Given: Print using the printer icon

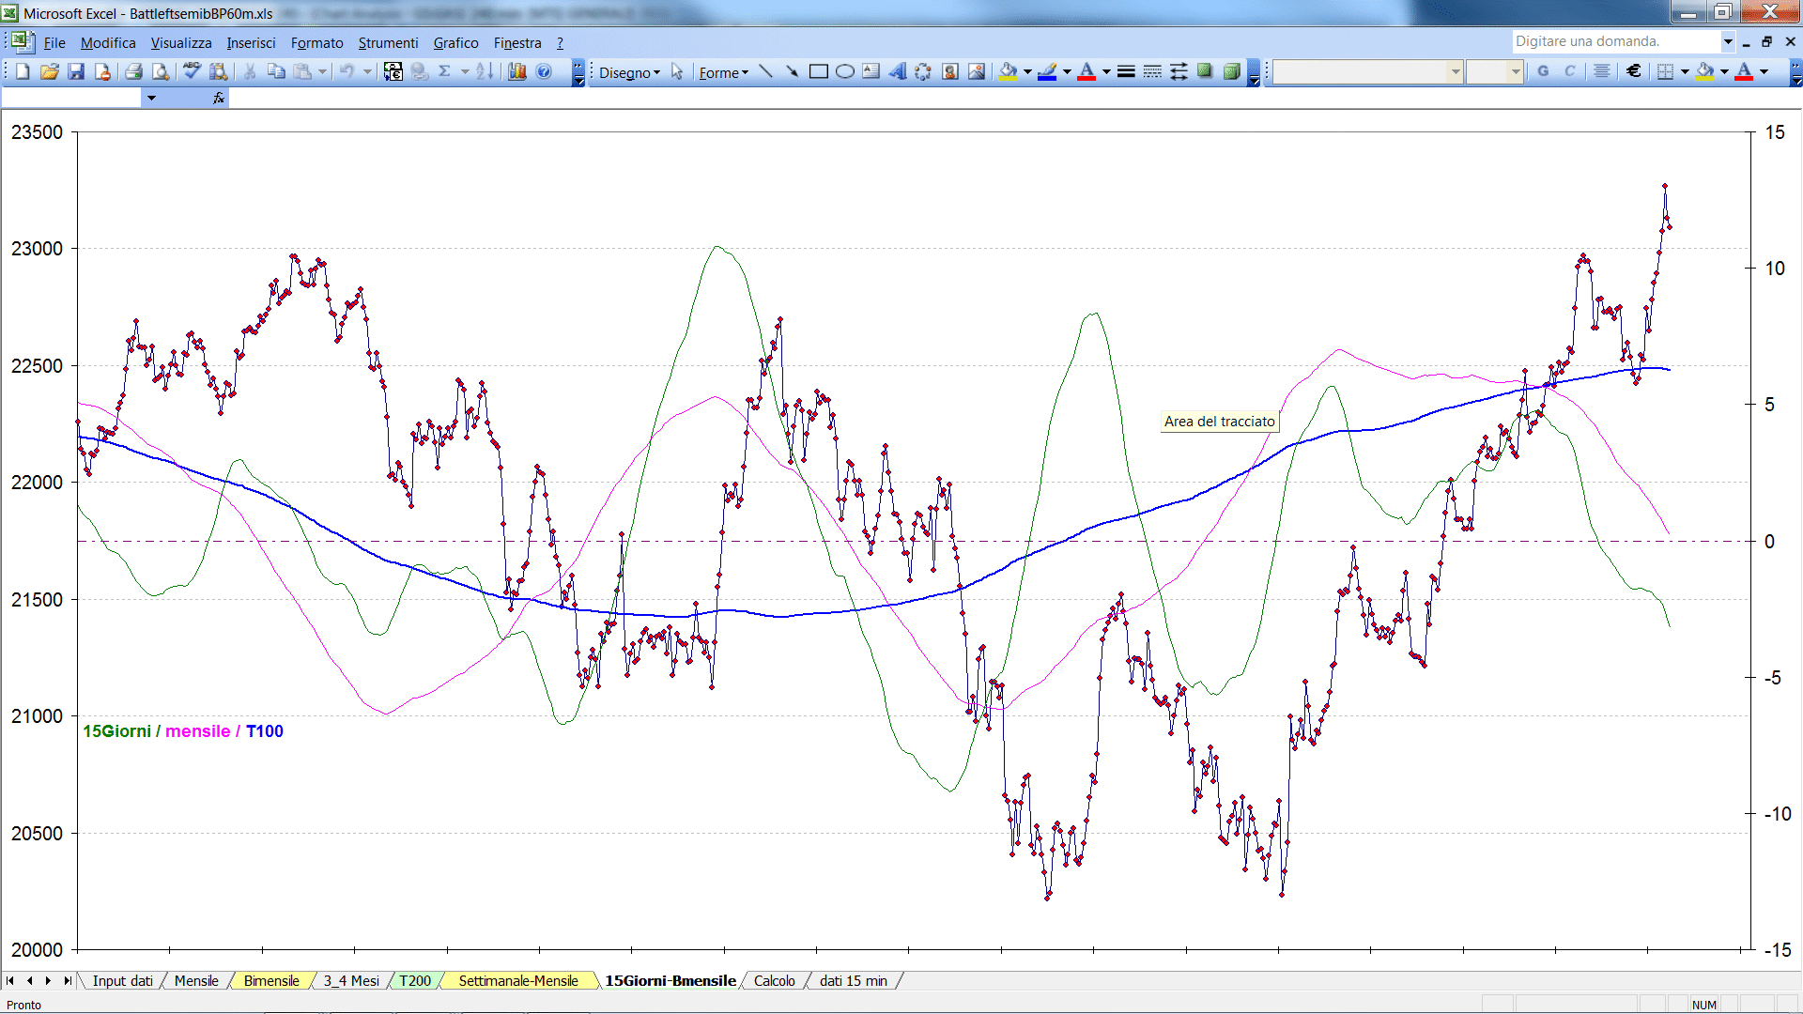Looking at the screenshot, I should [x=133, y=71].
